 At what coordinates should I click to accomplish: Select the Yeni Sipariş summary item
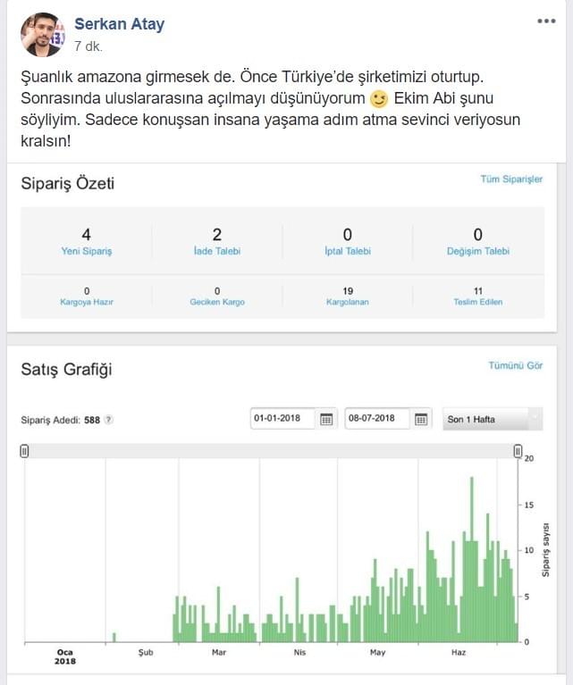(87, 242)
